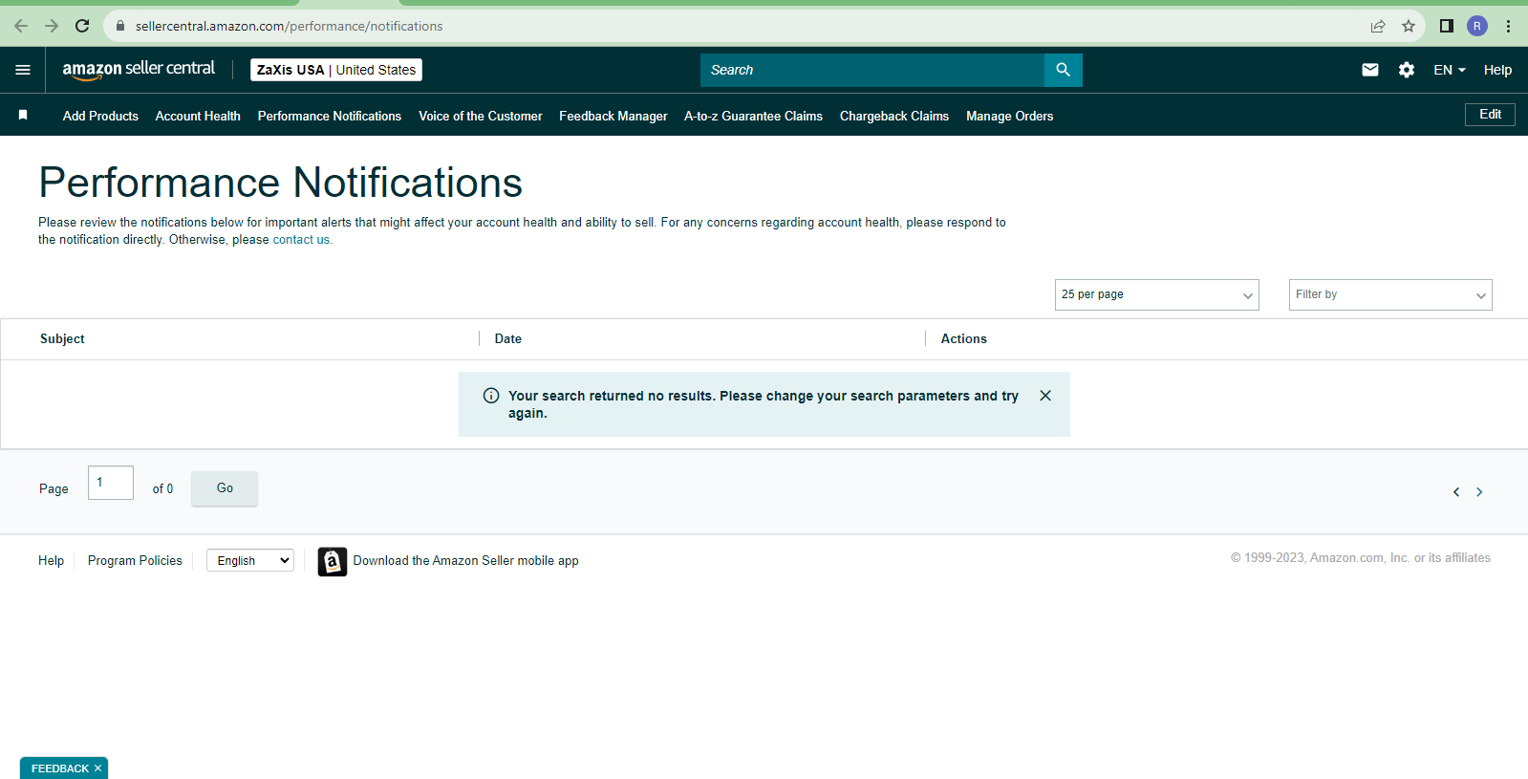
Task: Click Download the Amazon Seller mobile app
Action: pyautogui.click(x=465, y=561)
